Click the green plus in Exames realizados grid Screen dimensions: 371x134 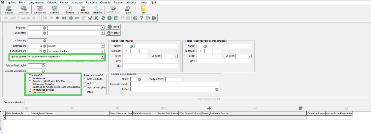tap(209, 108)
